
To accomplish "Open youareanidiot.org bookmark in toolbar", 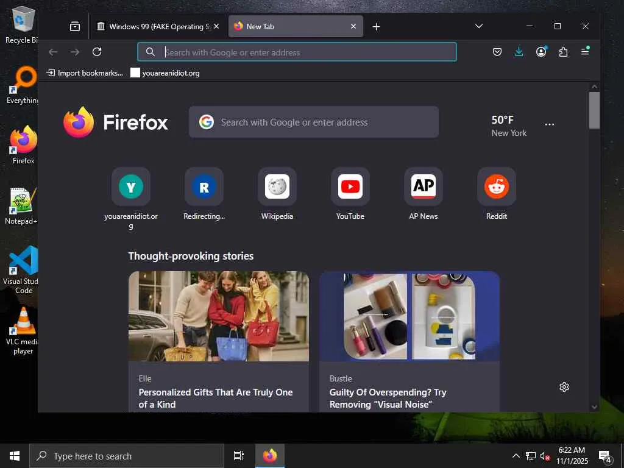I will point(165,73).
